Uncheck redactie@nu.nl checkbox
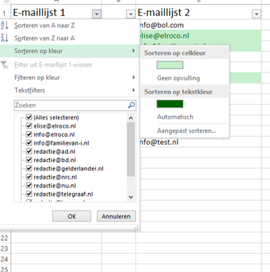 (x=29, y=185)
